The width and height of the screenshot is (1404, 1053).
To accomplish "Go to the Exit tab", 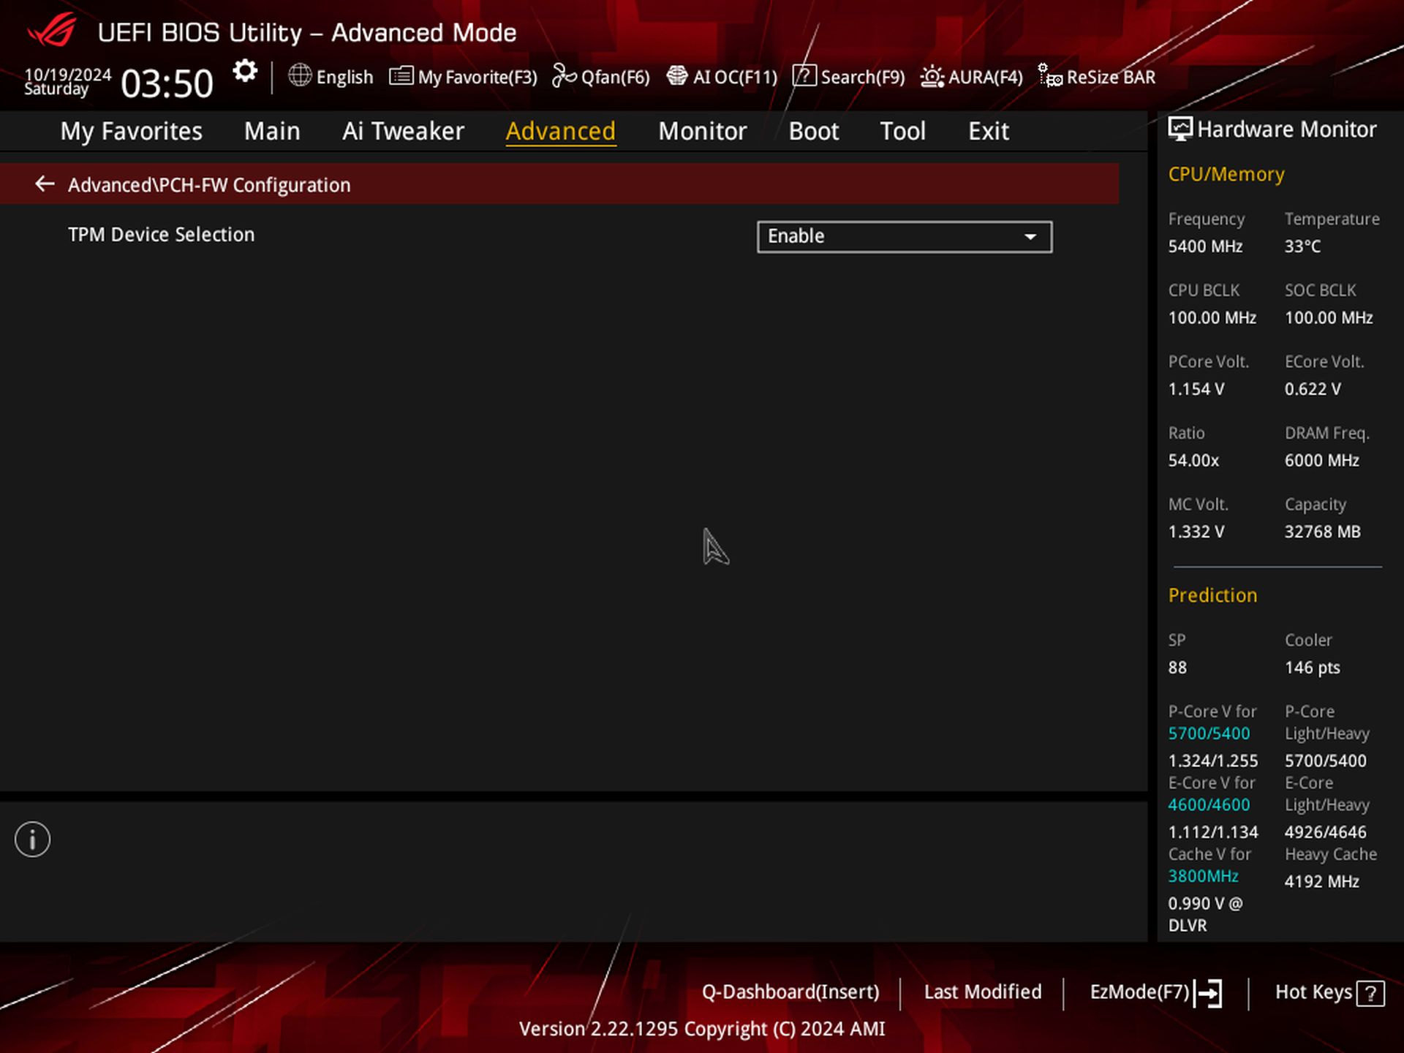I will [988, 132].
